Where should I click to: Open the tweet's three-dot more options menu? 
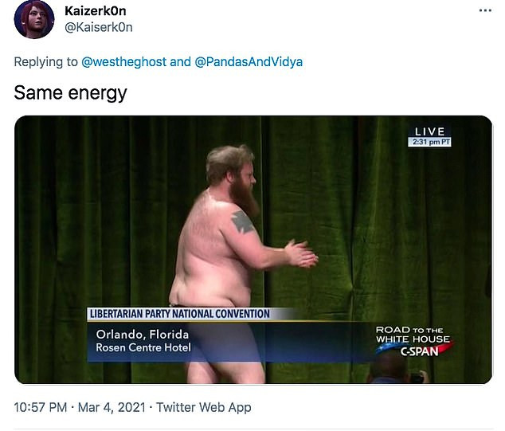coord(485,10)
